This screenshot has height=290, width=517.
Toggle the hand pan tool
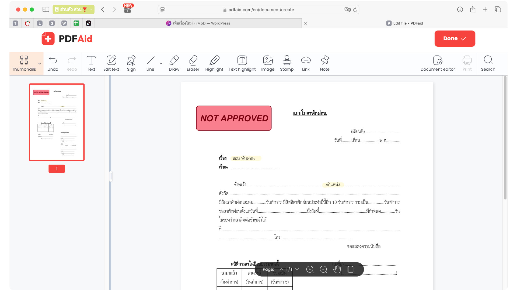pos(337,269)
